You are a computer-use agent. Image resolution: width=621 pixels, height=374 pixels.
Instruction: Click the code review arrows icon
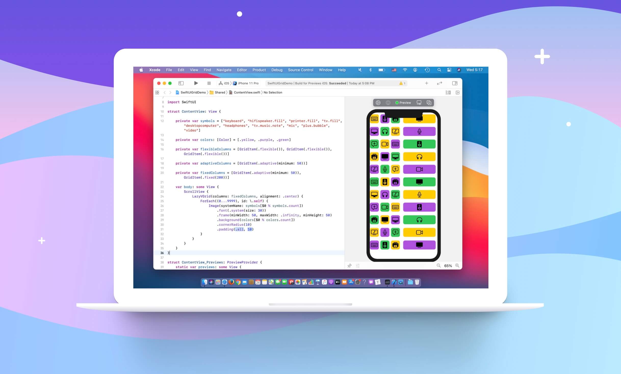pos(439,83)
